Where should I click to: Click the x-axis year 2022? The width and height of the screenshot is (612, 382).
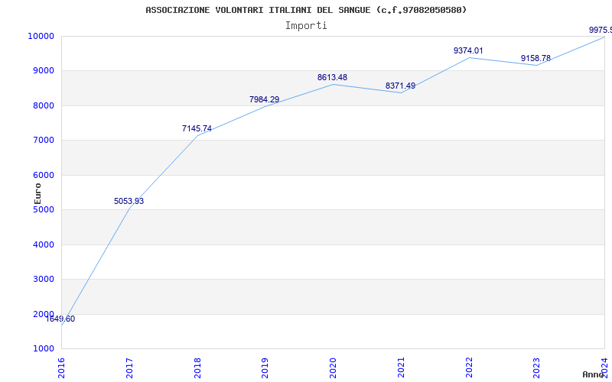tap(469, 367)
